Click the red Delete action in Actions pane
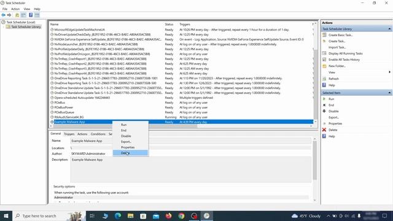This screenshot has width=393, height=221. click(333, 130)
